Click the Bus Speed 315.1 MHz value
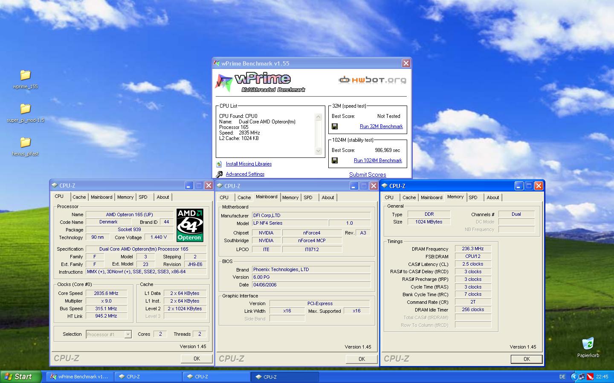The width and height of the screenshot is (614, 383). point(107,309)
